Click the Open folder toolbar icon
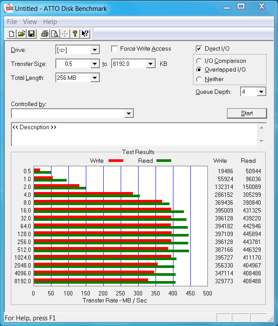278x326 pixels. [21, 34]
